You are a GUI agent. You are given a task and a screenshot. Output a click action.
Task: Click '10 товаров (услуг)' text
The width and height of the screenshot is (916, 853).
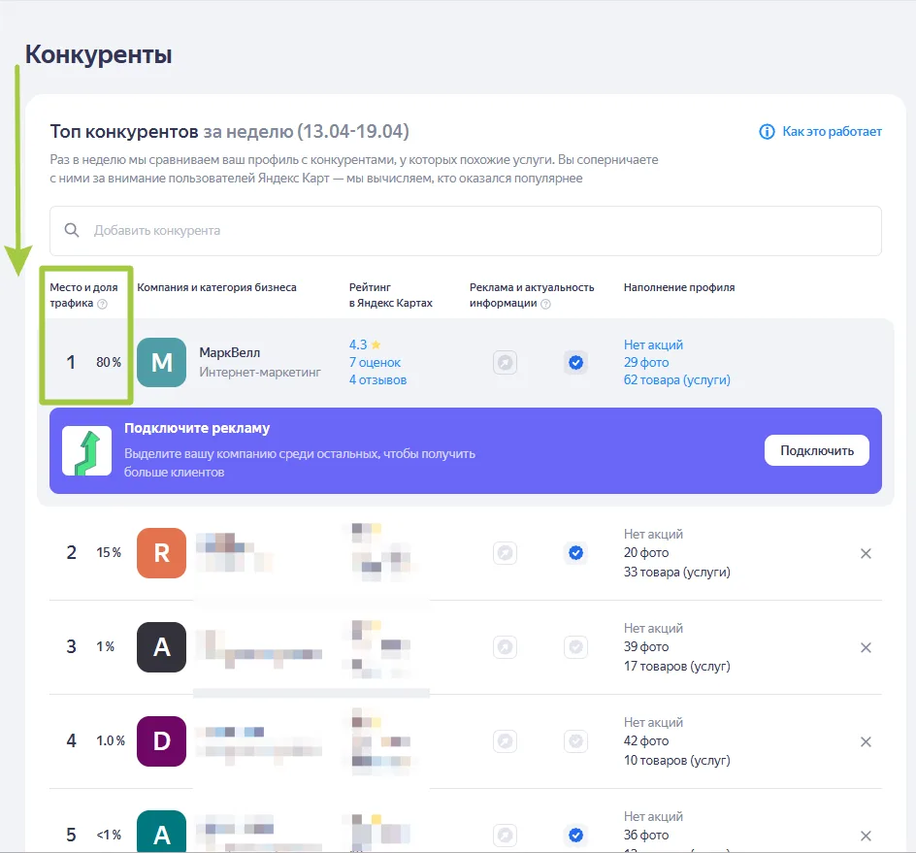coord(677,760)
